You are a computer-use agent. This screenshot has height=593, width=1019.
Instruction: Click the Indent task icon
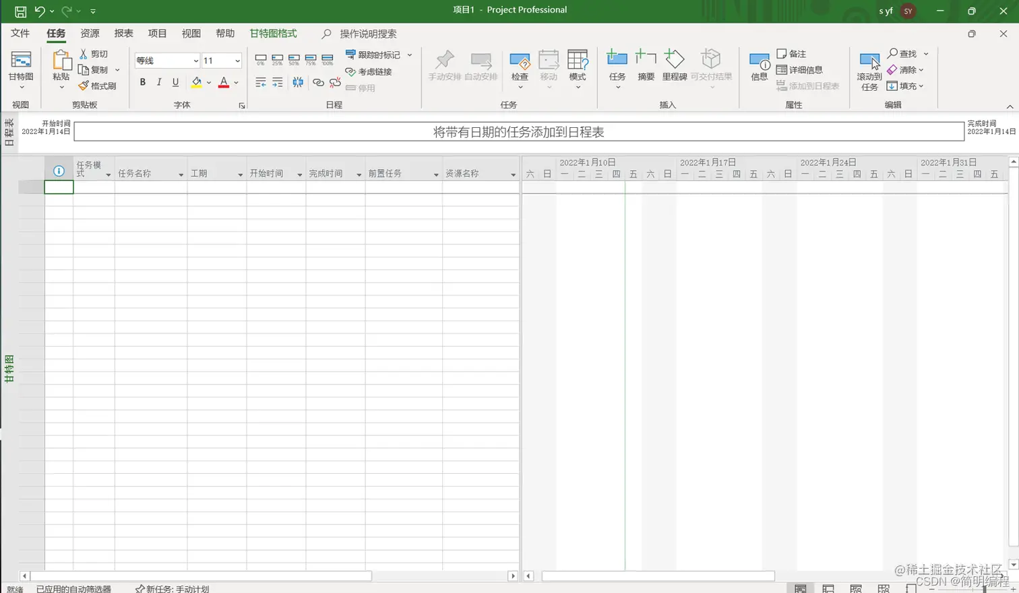tap(278, 83)
